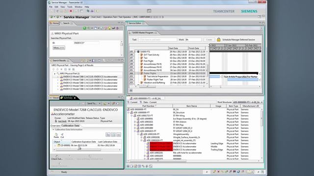
Task: Click the More button in search form
Action: click(59, 48)
